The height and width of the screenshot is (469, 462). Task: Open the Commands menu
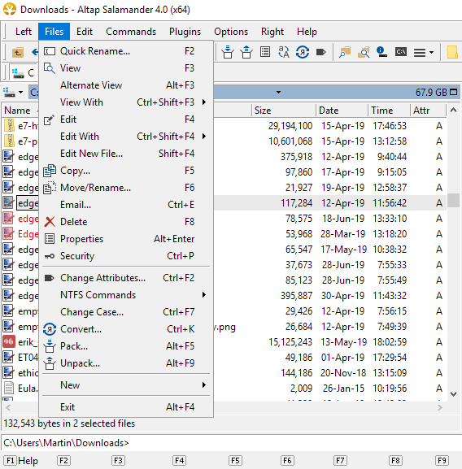coord(131,32)
